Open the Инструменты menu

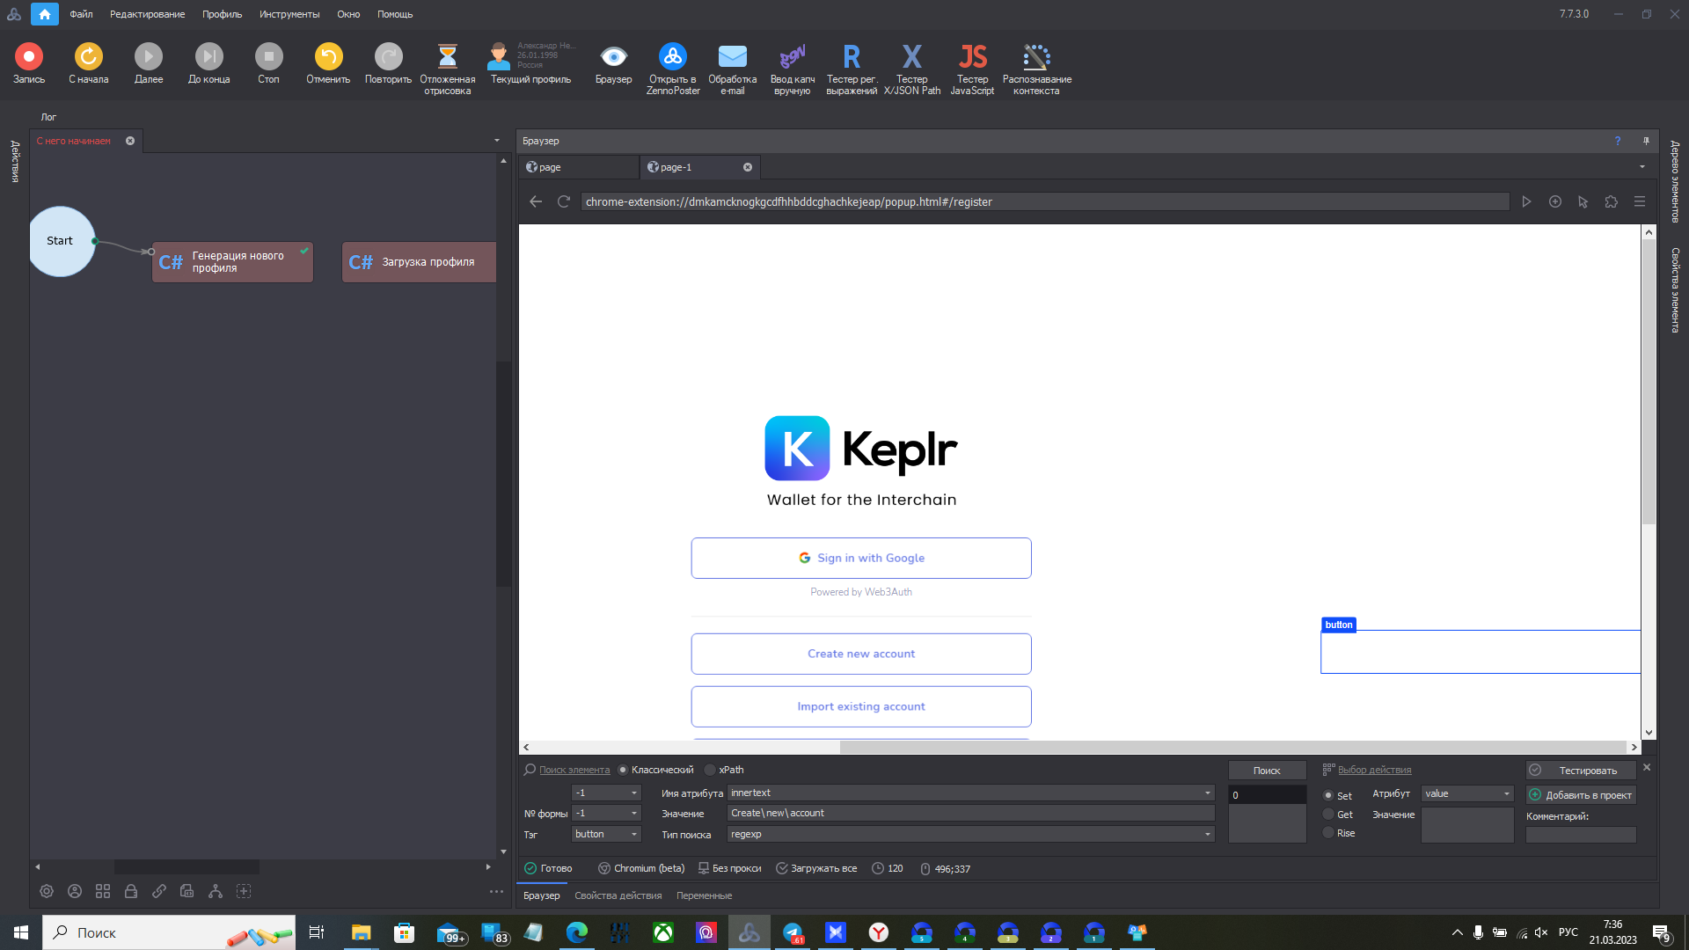point(289,14)
